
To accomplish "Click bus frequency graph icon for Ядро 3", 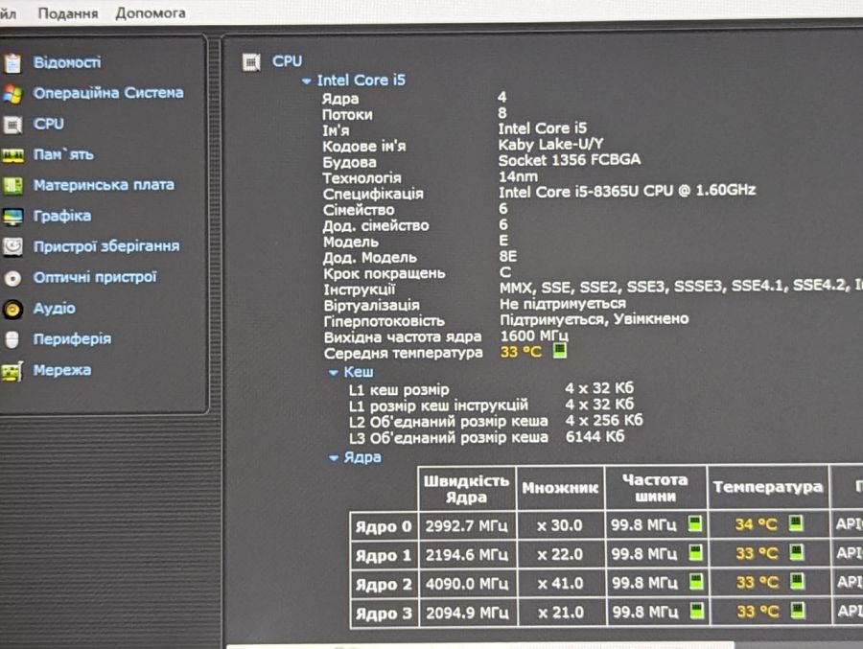I will coord(697,611).
